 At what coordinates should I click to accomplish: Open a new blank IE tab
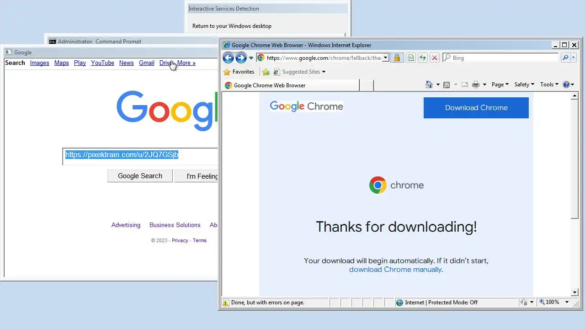pyautogui.click(x=367, y=85)
